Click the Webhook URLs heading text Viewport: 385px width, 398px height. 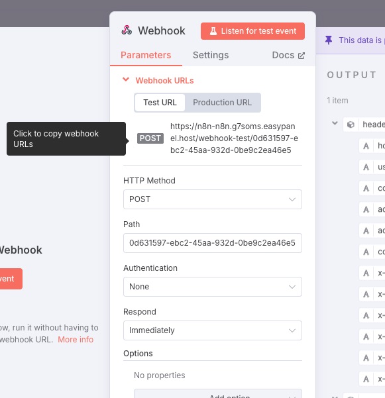pyautogui.click(x=164, y=81)
